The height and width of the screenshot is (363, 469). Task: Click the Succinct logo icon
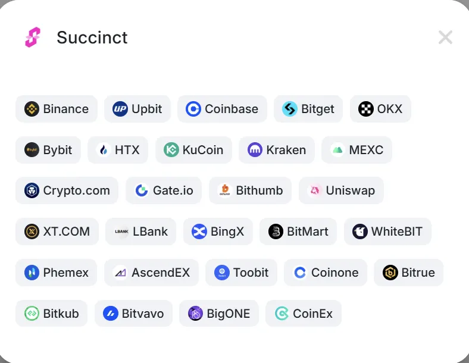click(x=32, y=37)
